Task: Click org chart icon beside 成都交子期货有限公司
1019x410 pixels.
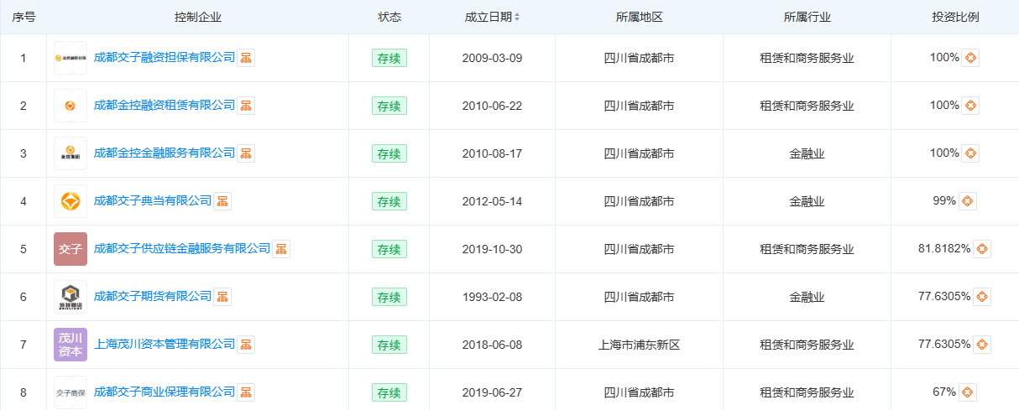Action: [222, 297]
